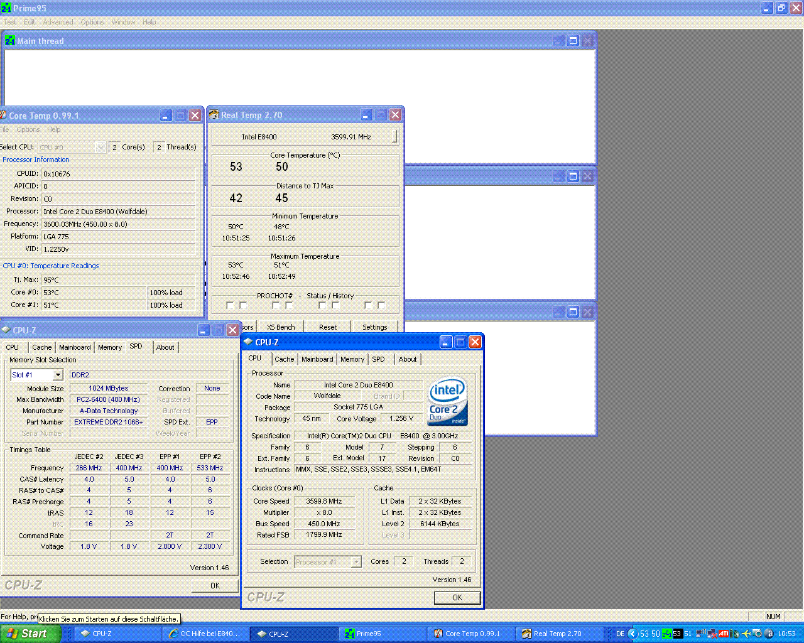Image resolution: width=804 pixels, height=643 pixels.
Task: Click the round 'a' tray icon
Action: point(769,634)
